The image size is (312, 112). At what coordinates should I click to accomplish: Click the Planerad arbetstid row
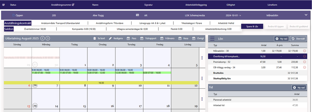(257, 100)
